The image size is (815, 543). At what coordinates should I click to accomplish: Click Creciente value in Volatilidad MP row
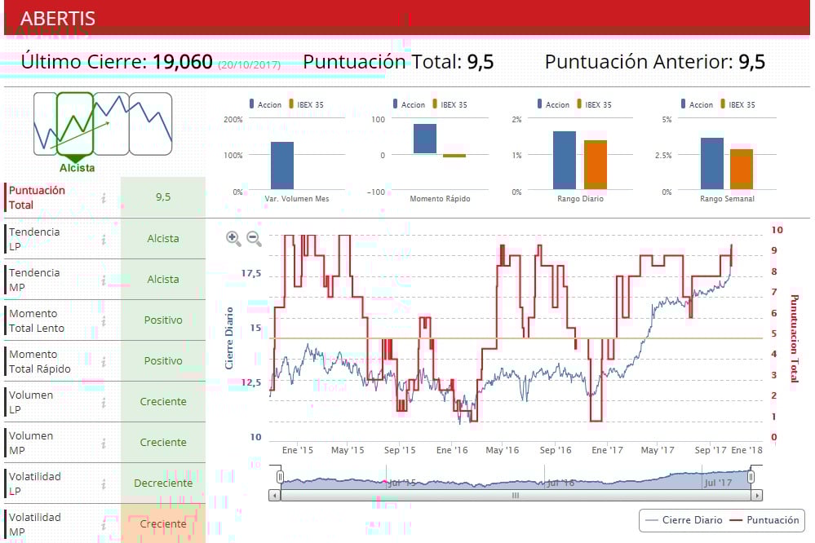[163, 523]
